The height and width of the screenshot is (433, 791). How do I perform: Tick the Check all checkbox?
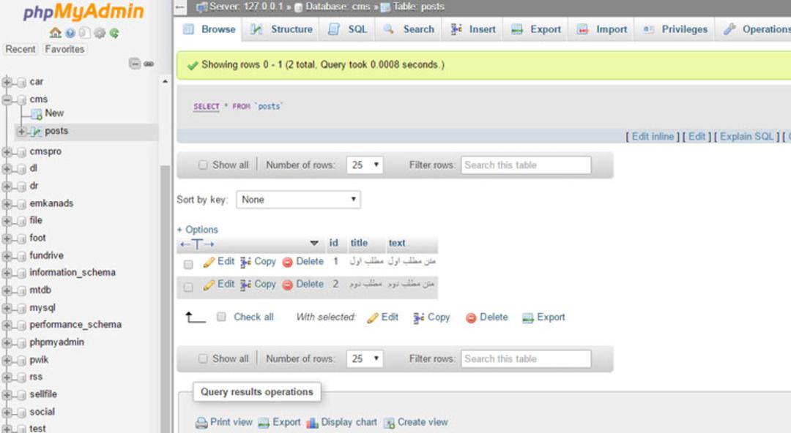pos(221,317)
